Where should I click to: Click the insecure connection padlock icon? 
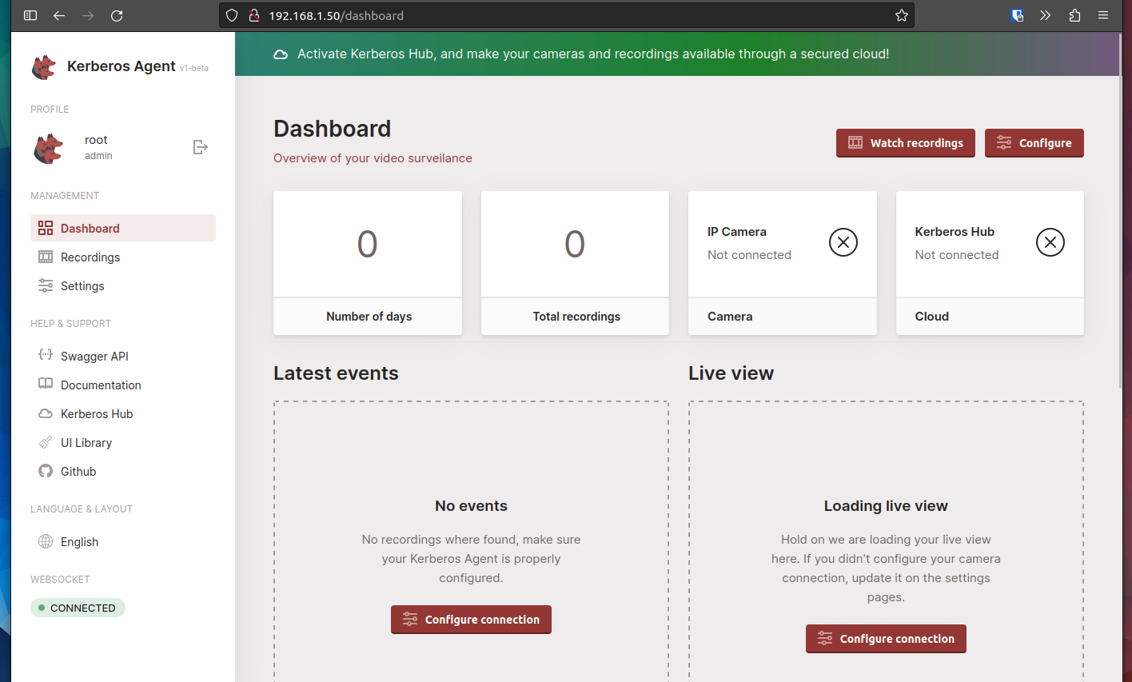coord(254,15)
